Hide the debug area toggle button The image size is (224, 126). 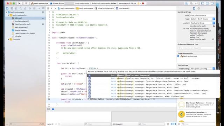coord(48,109)
